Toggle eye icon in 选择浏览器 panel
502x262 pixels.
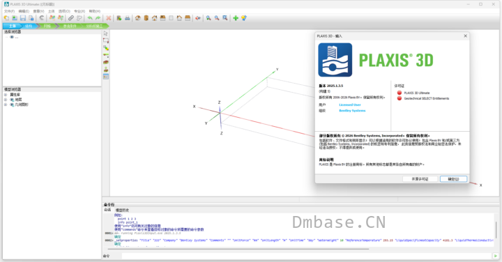(12, 37)
